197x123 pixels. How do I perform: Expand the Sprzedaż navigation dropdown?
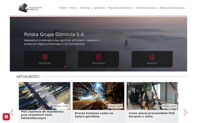100,8
